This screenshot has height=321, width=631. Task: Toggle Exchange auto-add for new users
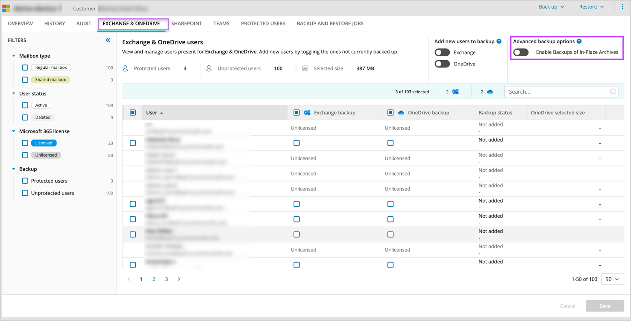click(442, 52)
